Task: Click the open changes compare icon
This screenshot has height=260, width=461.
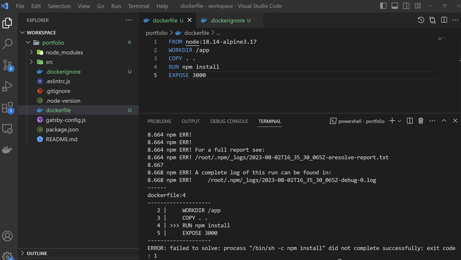Action: [433, 20]
